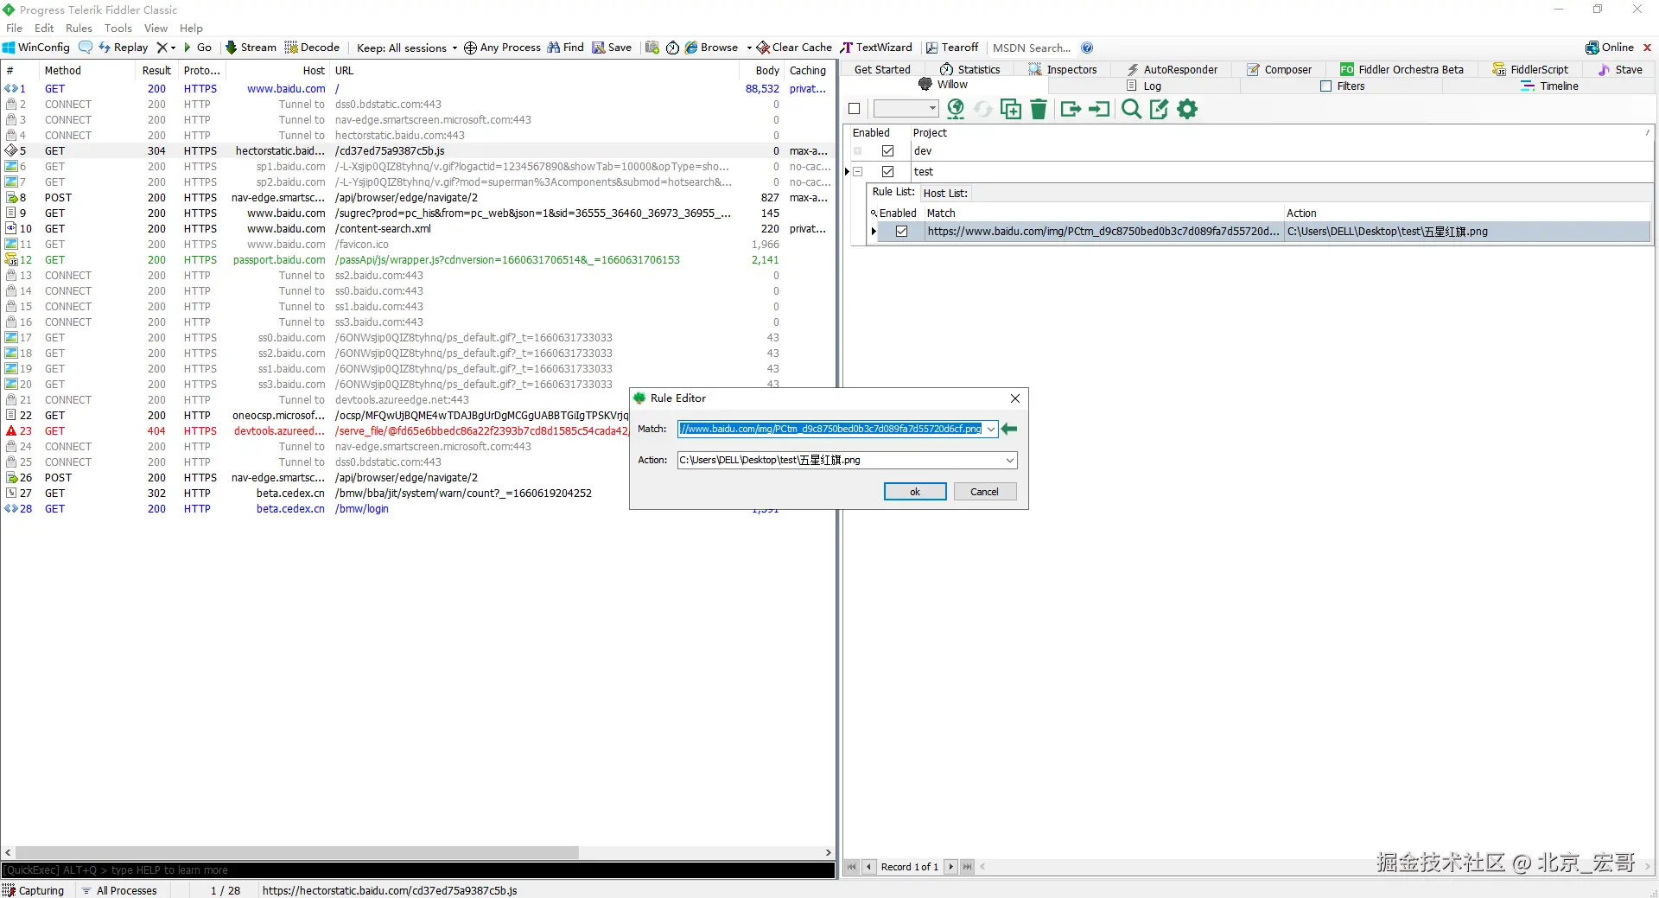Viewport: 1659px width, 898px height.
Task: Switch to the Host List tab
Action: (x=945, y=193)
